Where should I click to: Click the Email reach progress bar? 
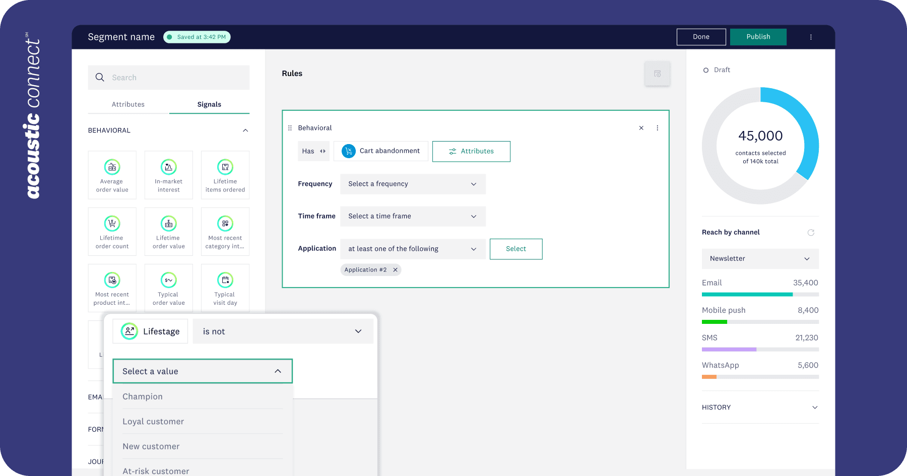[760, 294]
